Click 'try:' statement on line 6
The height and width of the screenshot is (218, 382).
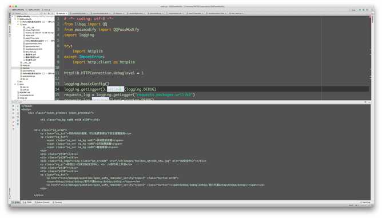pos(68,46)
